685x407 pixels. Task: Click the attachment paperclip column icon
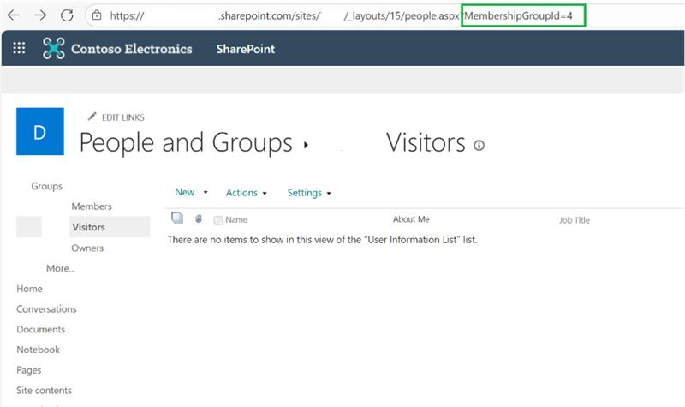(x=199, y=218)
